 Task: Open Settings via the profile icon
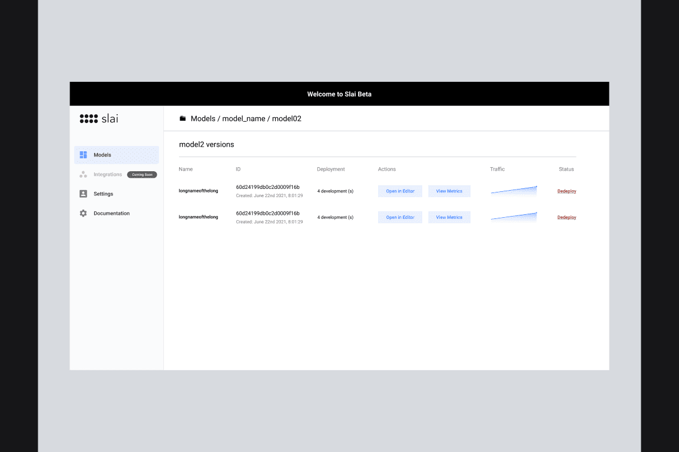coord(83,194)
